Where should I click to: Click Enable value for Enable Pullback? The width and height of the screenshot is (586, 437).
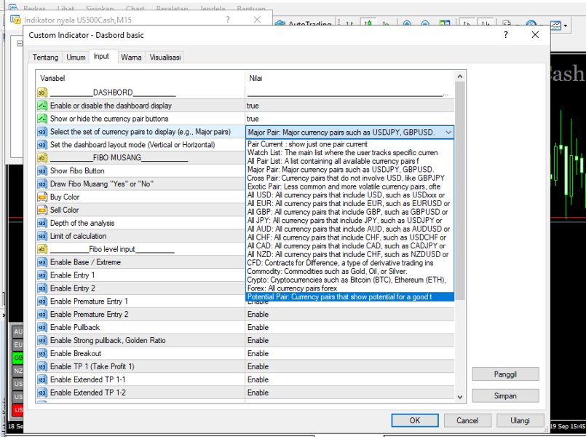pos(349,328)
